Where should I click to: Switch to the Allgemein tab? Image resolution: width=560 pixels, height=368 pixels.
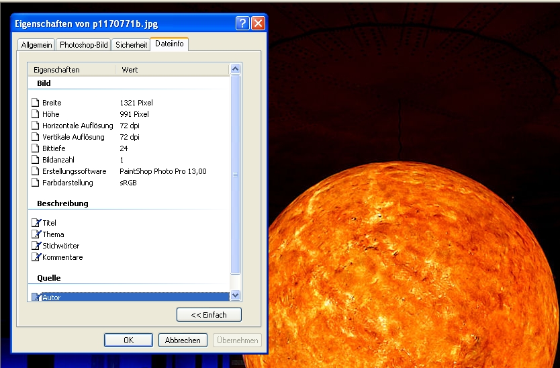click(36, 45)
